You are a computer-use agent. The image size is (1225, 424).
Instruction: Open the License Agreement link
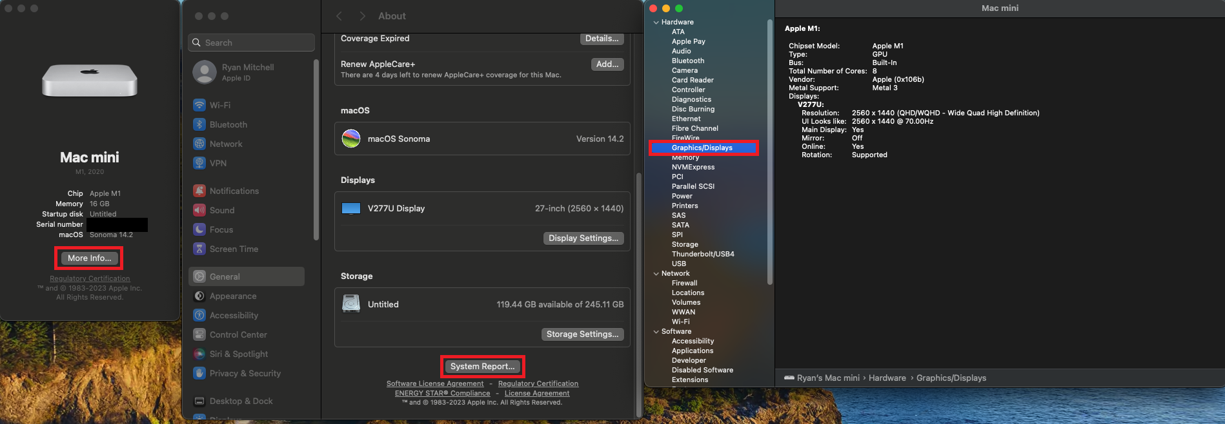tap(537, 393)
